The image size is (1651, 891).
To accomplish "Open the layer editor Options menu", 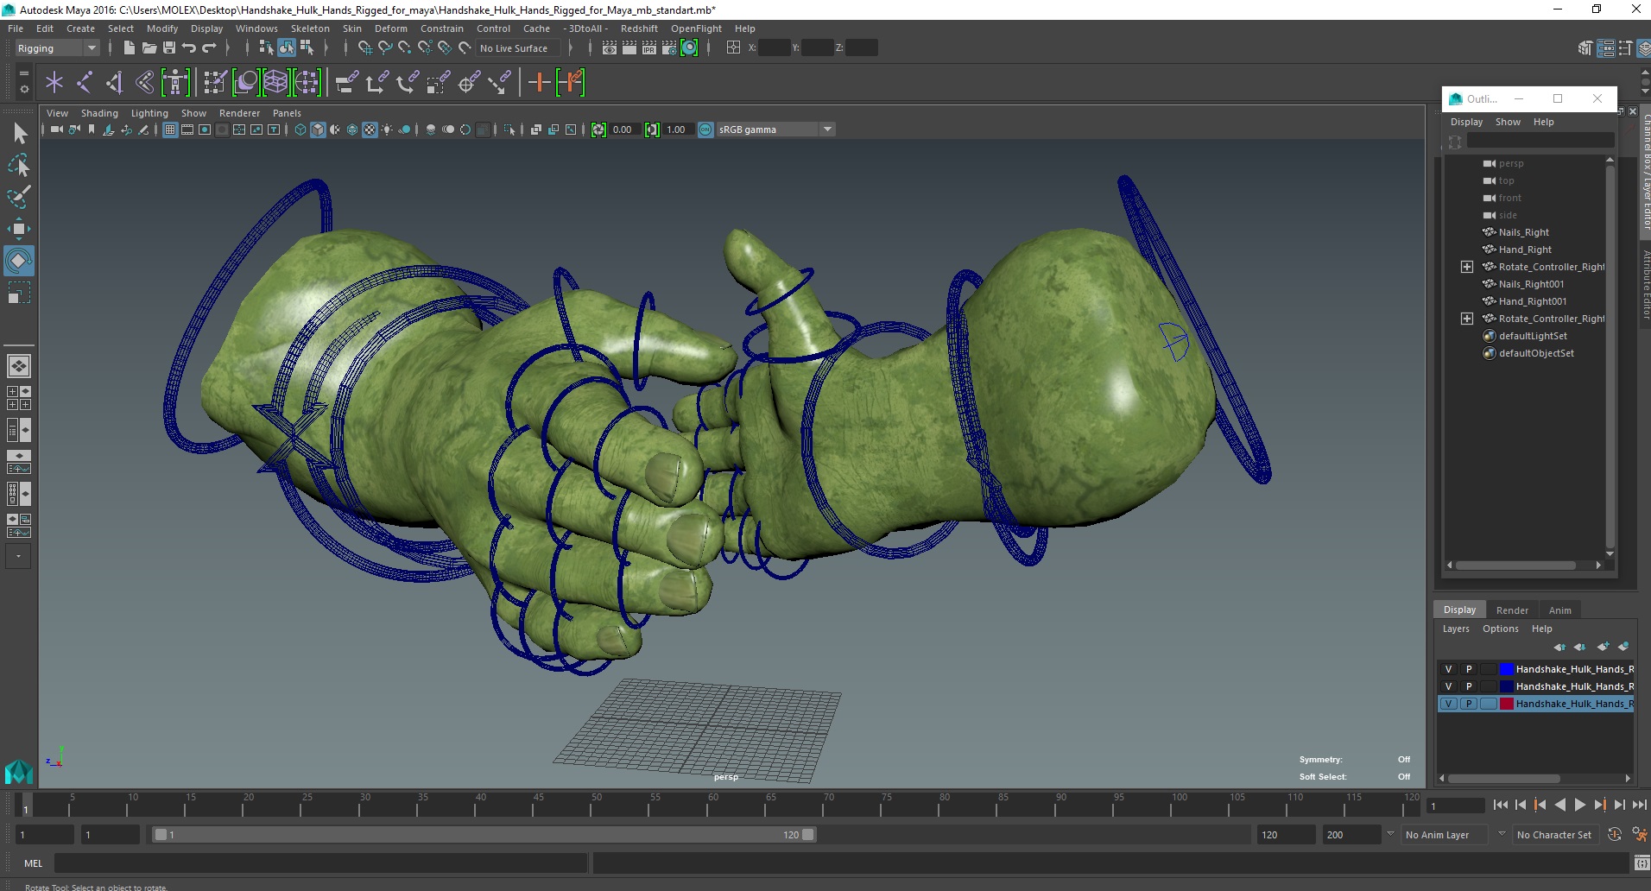I will tap(1500, 629).
